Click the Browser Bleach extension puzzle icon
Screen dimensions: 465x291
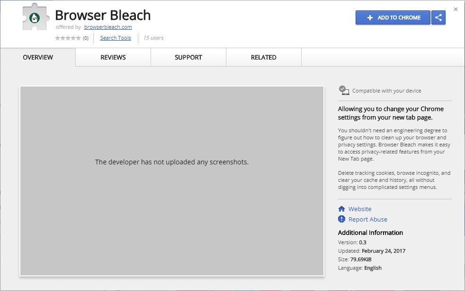35,17
